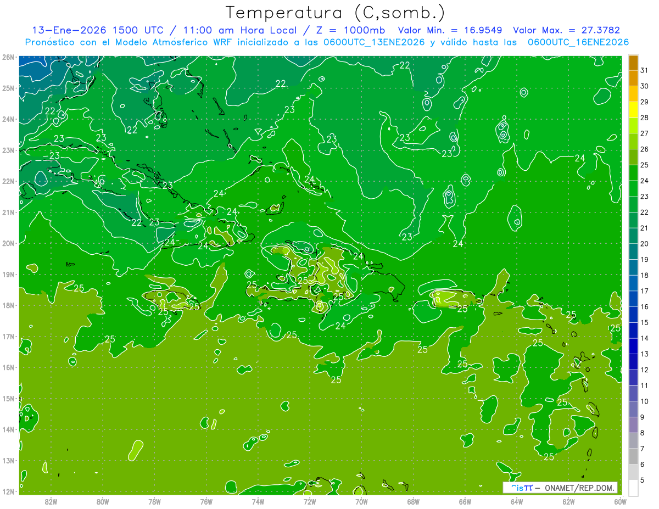The image size is (659, 509).
Task: Pick the yellow swatch between 28 and 29
Action: [x=633, y=110]
